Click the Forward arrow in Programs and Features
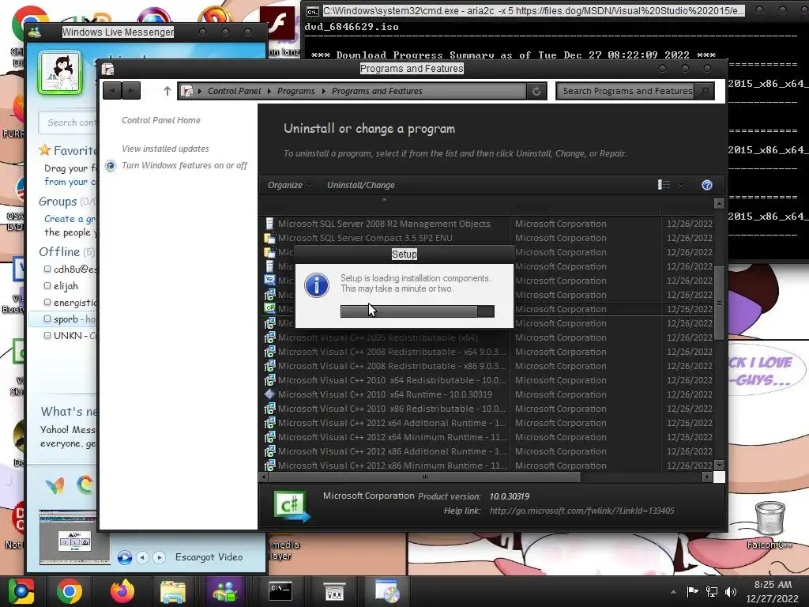The image size is (809, 607). tap(130, 91)
